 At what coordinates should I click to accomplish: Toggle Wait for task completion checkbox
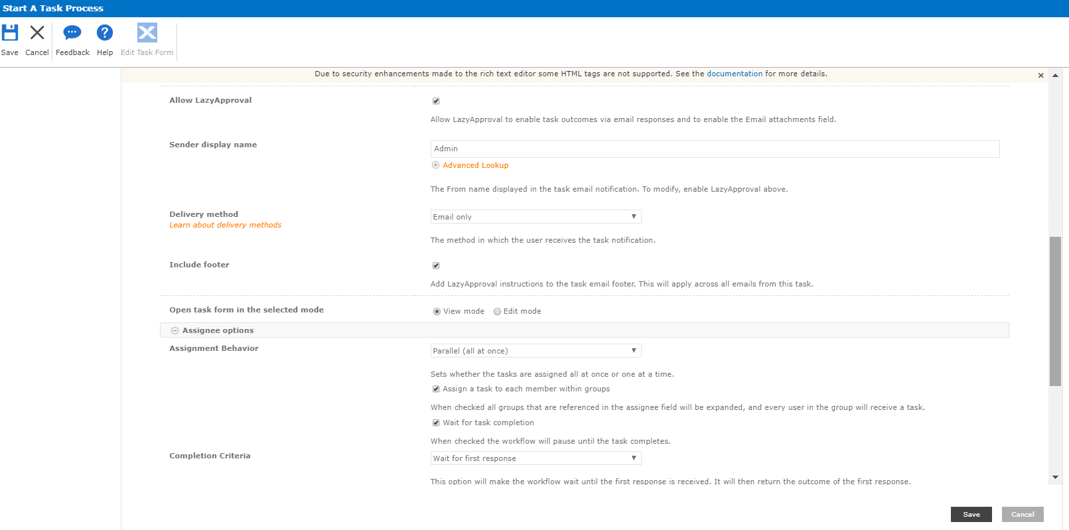point(436,423)
